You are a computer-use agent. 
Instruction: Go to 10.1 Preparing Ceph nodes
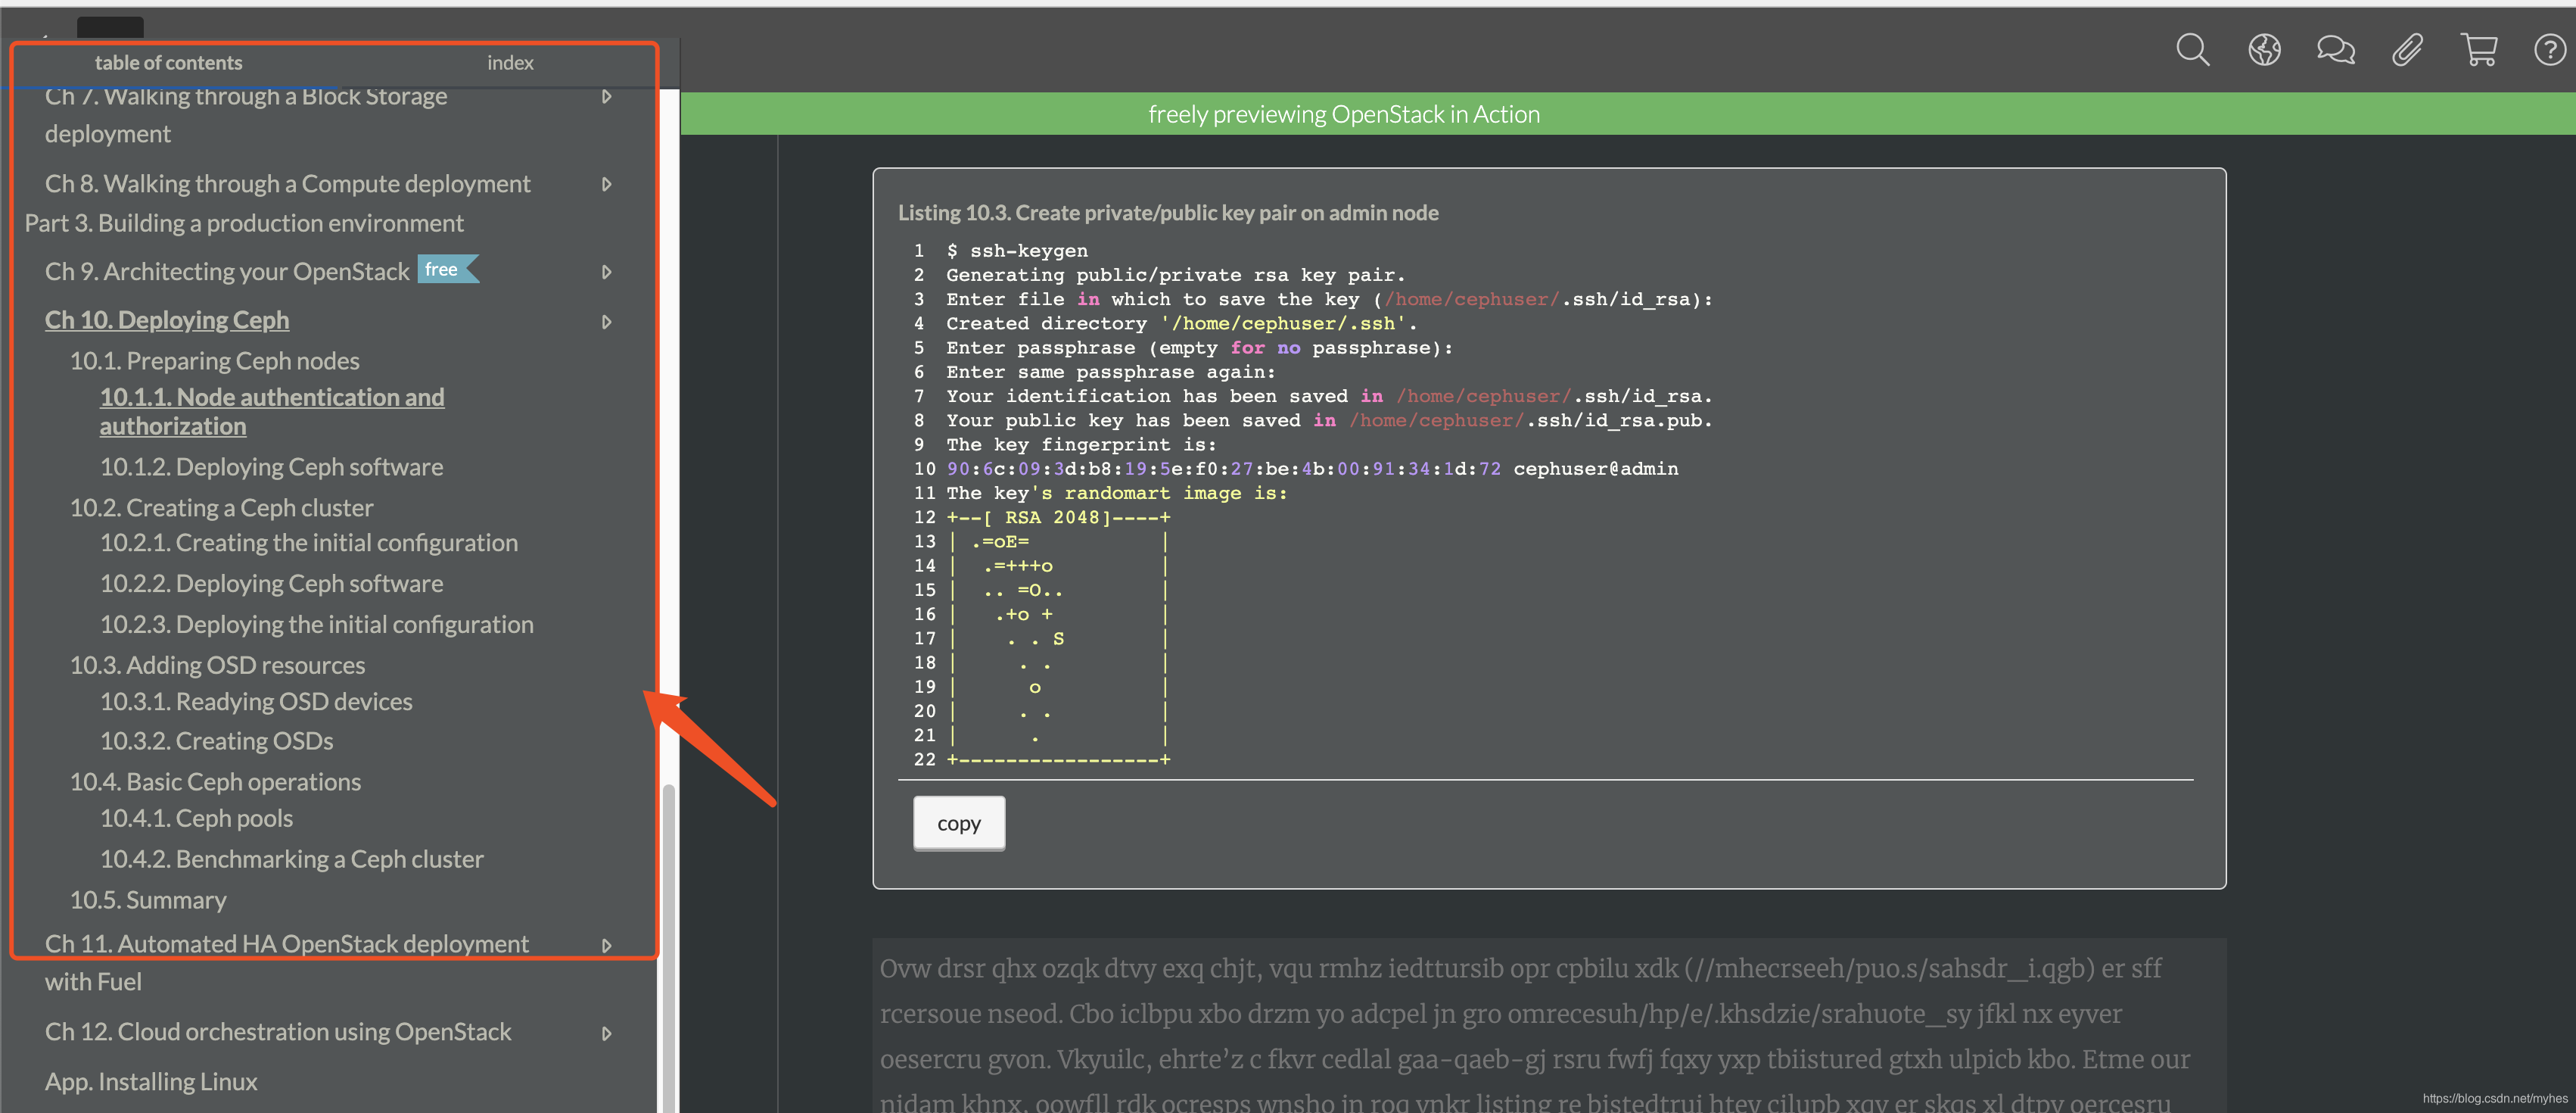(214, 360)
